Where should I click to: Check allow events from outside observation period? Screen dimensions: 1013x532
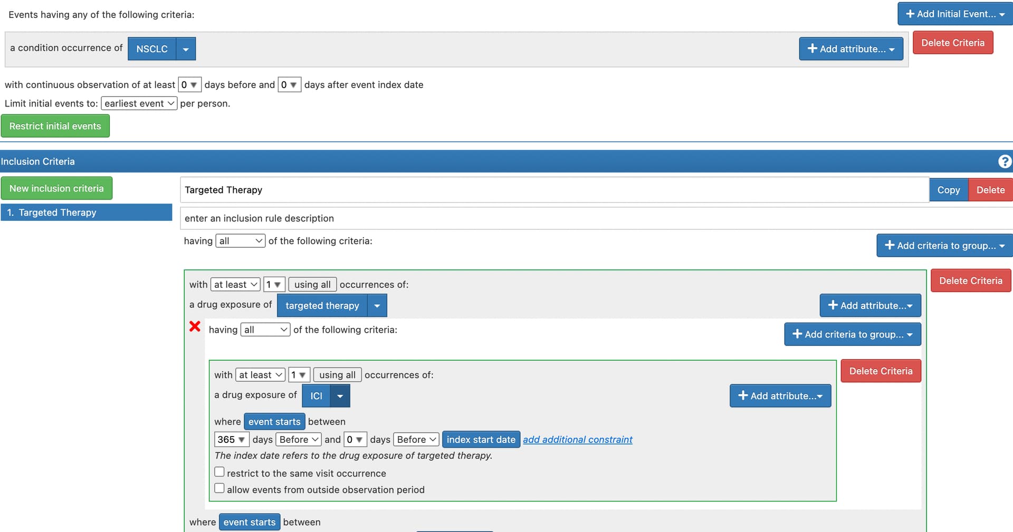click(219, 489)
